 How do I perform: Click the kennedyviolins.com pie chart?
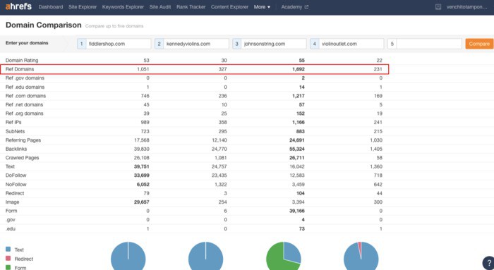point(206,256)
